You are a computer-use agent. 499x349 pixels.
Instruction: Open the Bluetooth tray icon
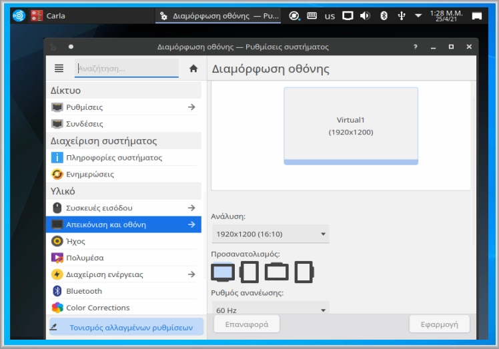click(x=384, y=15)
